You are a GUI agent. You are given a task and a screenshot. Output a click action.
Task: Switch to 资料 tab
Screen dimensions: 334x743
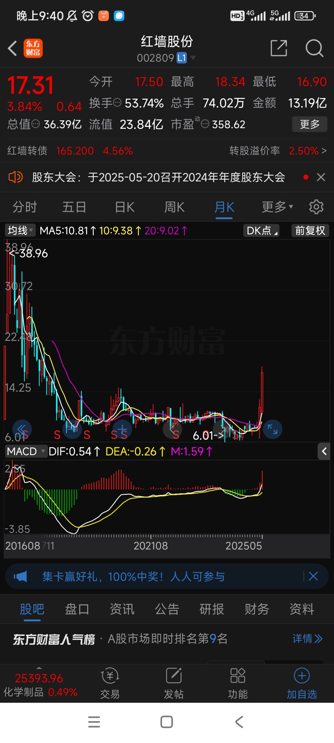tap(302, 609)
